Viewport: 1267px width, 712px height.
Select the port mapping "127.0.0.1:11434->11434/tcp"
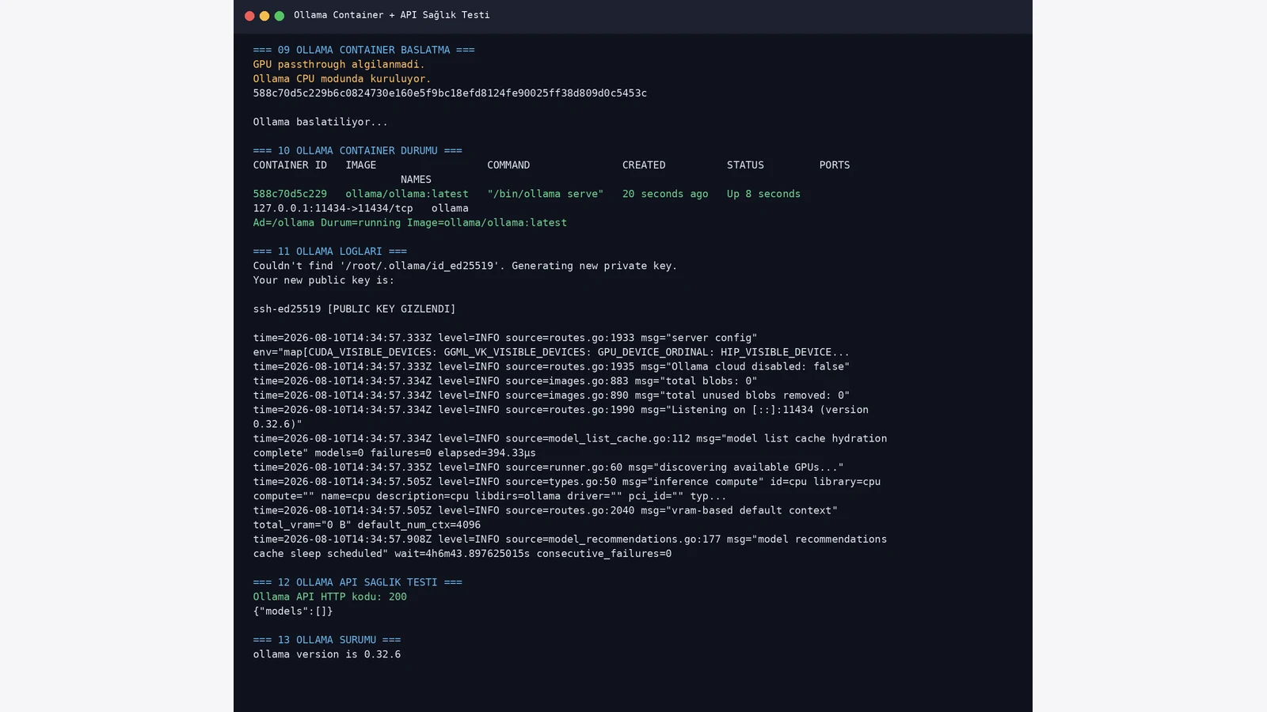(x=333, y=208)
